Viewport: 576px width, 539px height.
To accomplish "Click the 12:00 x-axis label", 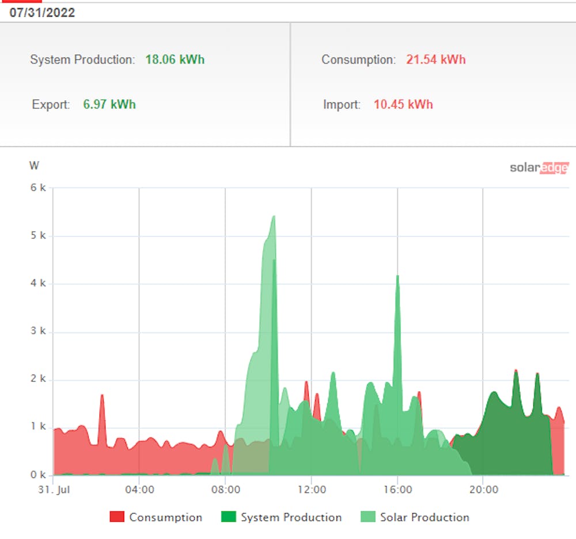I will (x=312, y=490).
